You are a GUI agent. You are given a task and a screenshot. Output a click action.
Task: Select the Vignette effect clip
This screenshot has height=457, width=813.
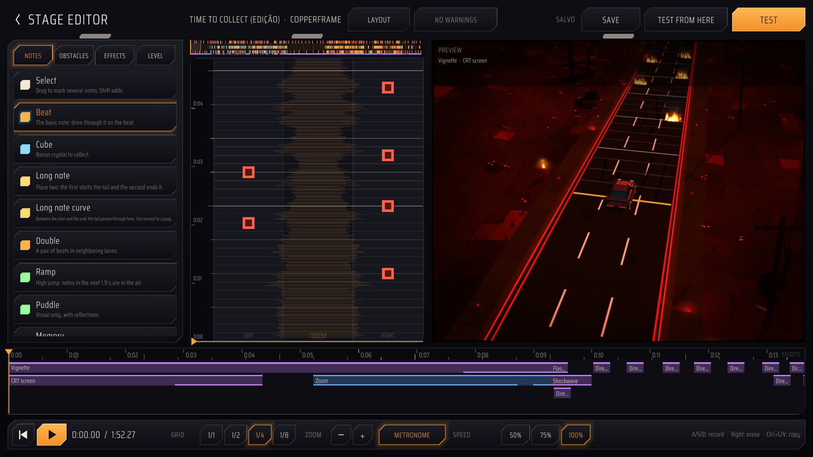tap(279, 368)
